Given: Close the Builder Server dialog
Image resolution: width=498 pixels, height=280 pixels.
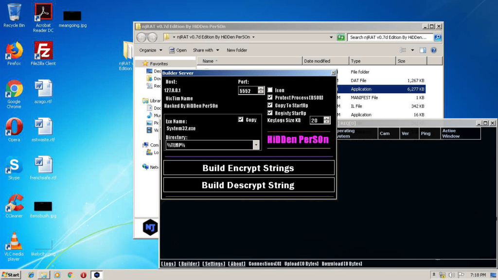Looking at the screenshot, I should pos(333,73).
